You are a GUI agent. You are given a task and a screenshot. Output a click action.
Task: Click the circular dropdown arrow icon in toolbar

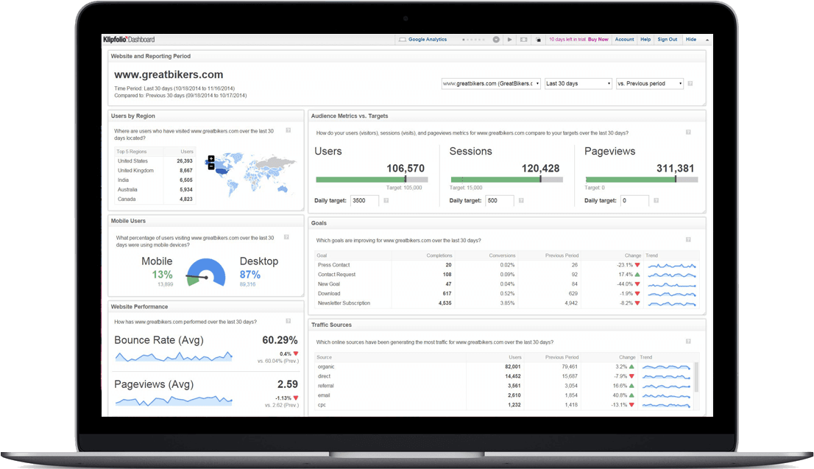click(496, 40)
